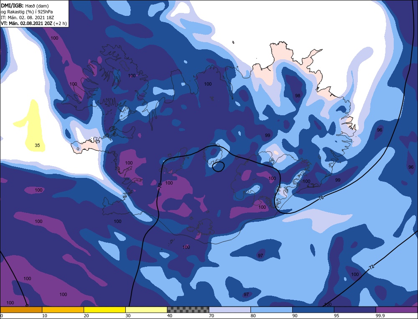Click the legend tick label '40'
The image size is (418, 319).
(x=170, y=316)
